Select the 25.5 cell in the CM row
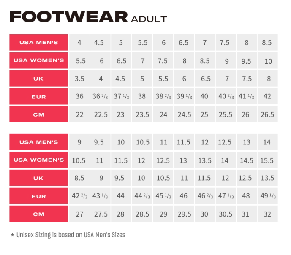The image size is (291, 255). (226, 114)
